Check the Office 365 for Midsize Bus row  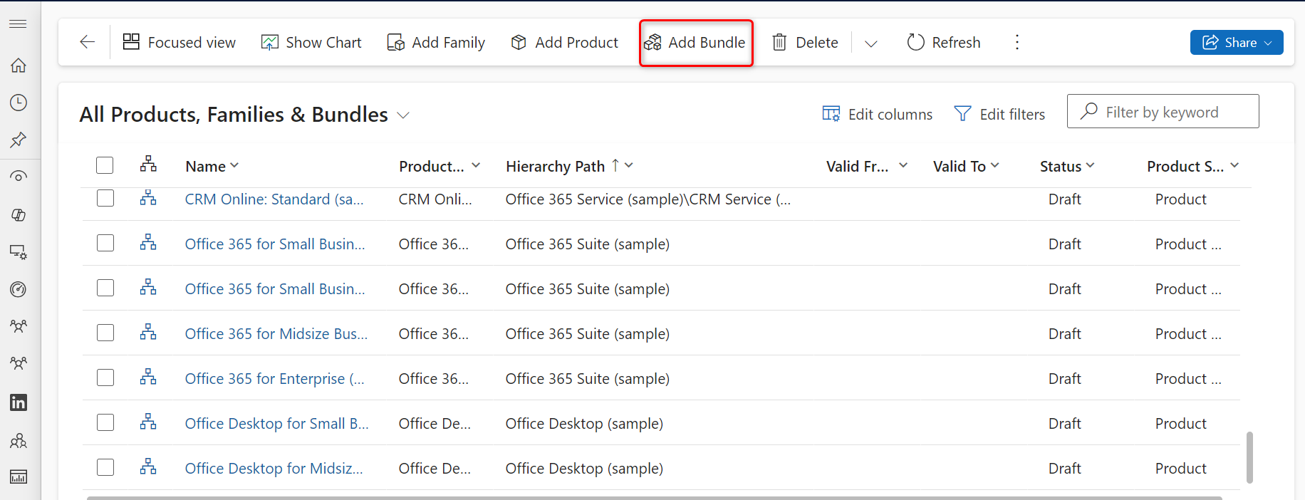point(105,333)
